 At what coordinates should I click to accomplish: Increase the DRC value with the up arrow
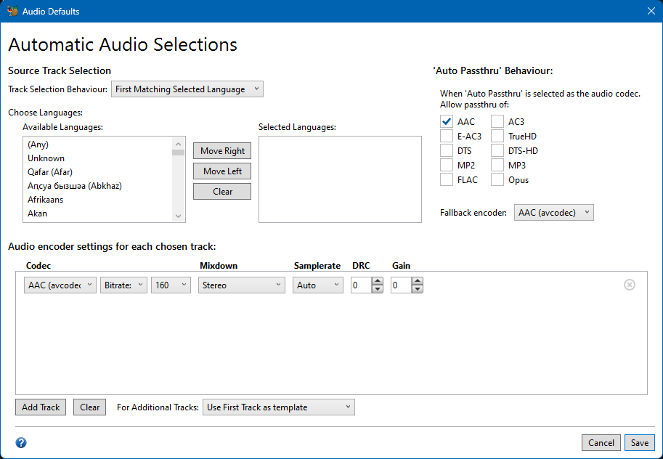point(377,282)
